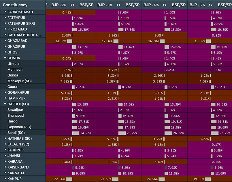Expand the FARRUKHABAD constituency row
The image size is (232, 182).
click(5, 12)
